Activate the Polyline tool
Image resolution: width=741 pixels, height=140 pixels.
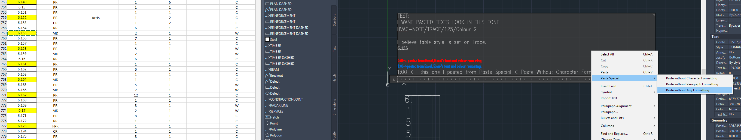point(273,129)
